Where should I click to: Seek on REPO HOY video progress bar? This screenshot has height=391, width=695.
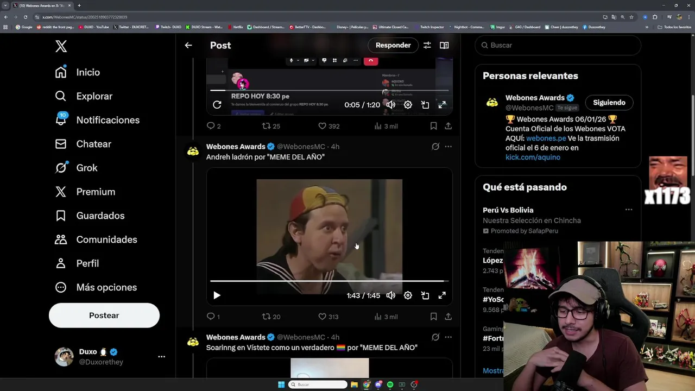[x=330, y=90]
